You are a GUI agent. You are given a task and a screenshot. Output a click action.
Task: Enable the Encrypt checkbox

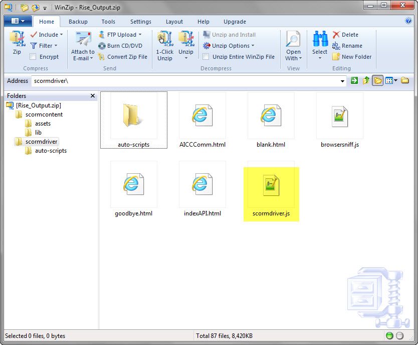pos(33,57)
